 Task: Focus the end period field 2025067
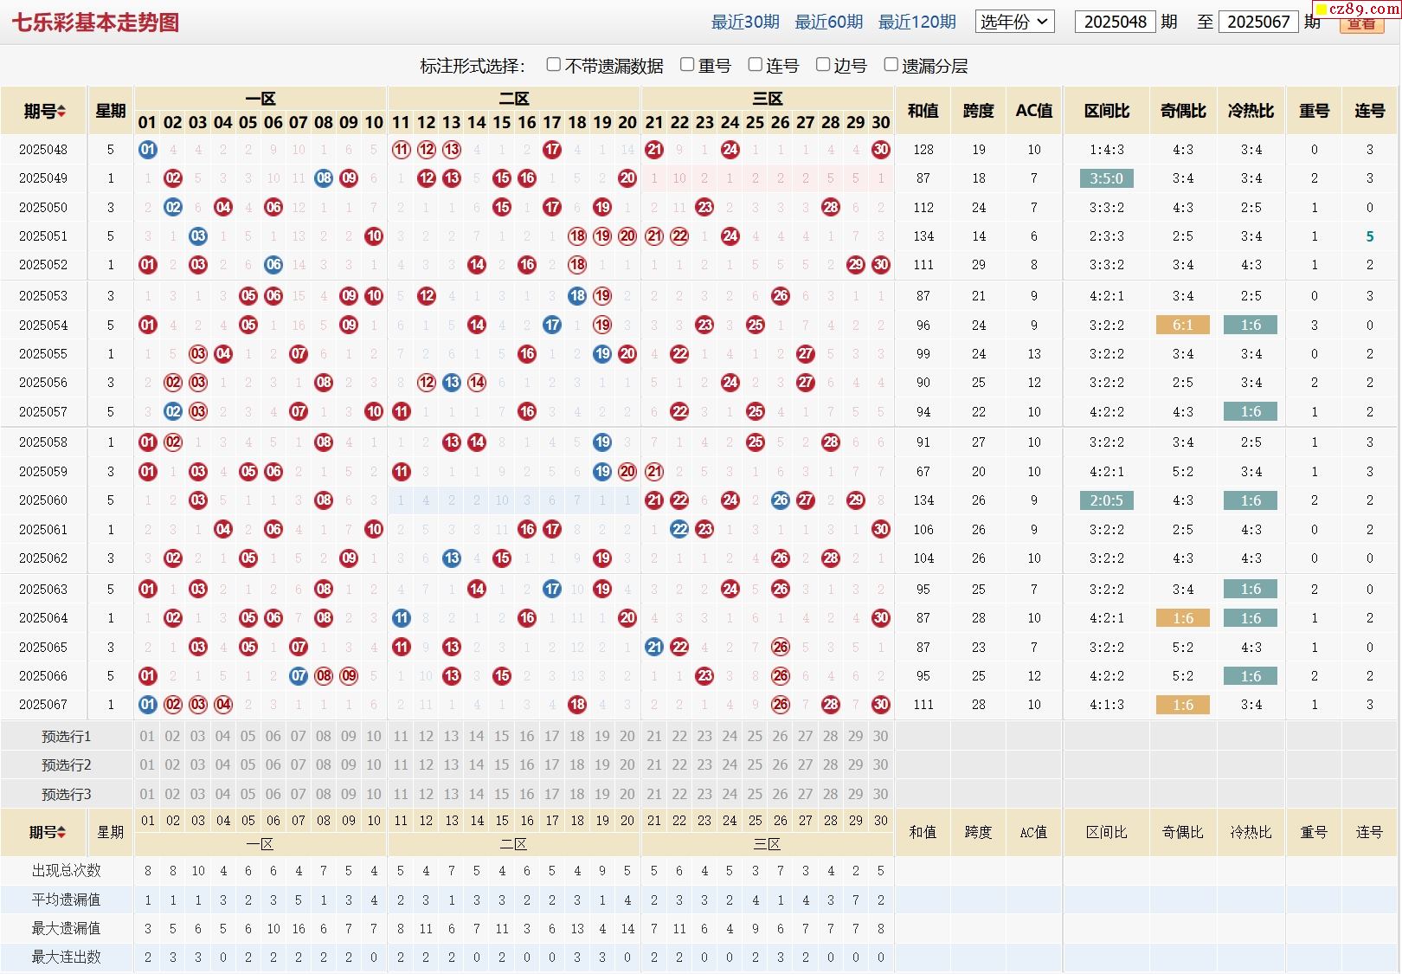pyautogui.click(x=1258, y=22)
